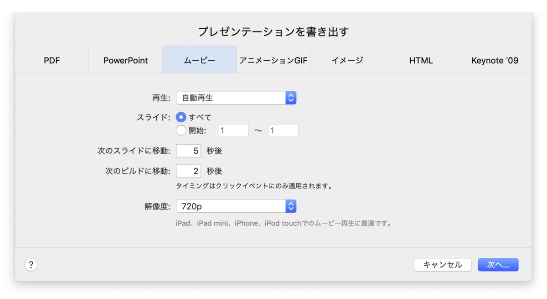The height and width of the screenshot is (299, 547).
Task: Switch to the HTML export tab
Action: click(421, 60)
